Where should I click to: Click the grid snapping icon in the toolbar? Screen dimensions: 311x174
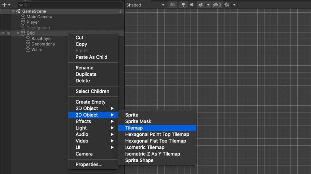(x=226, y=5)
